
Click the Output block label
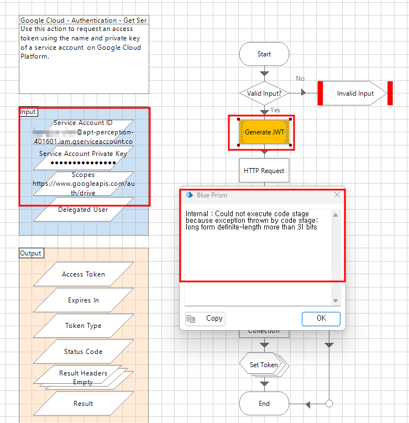[31, 253]
